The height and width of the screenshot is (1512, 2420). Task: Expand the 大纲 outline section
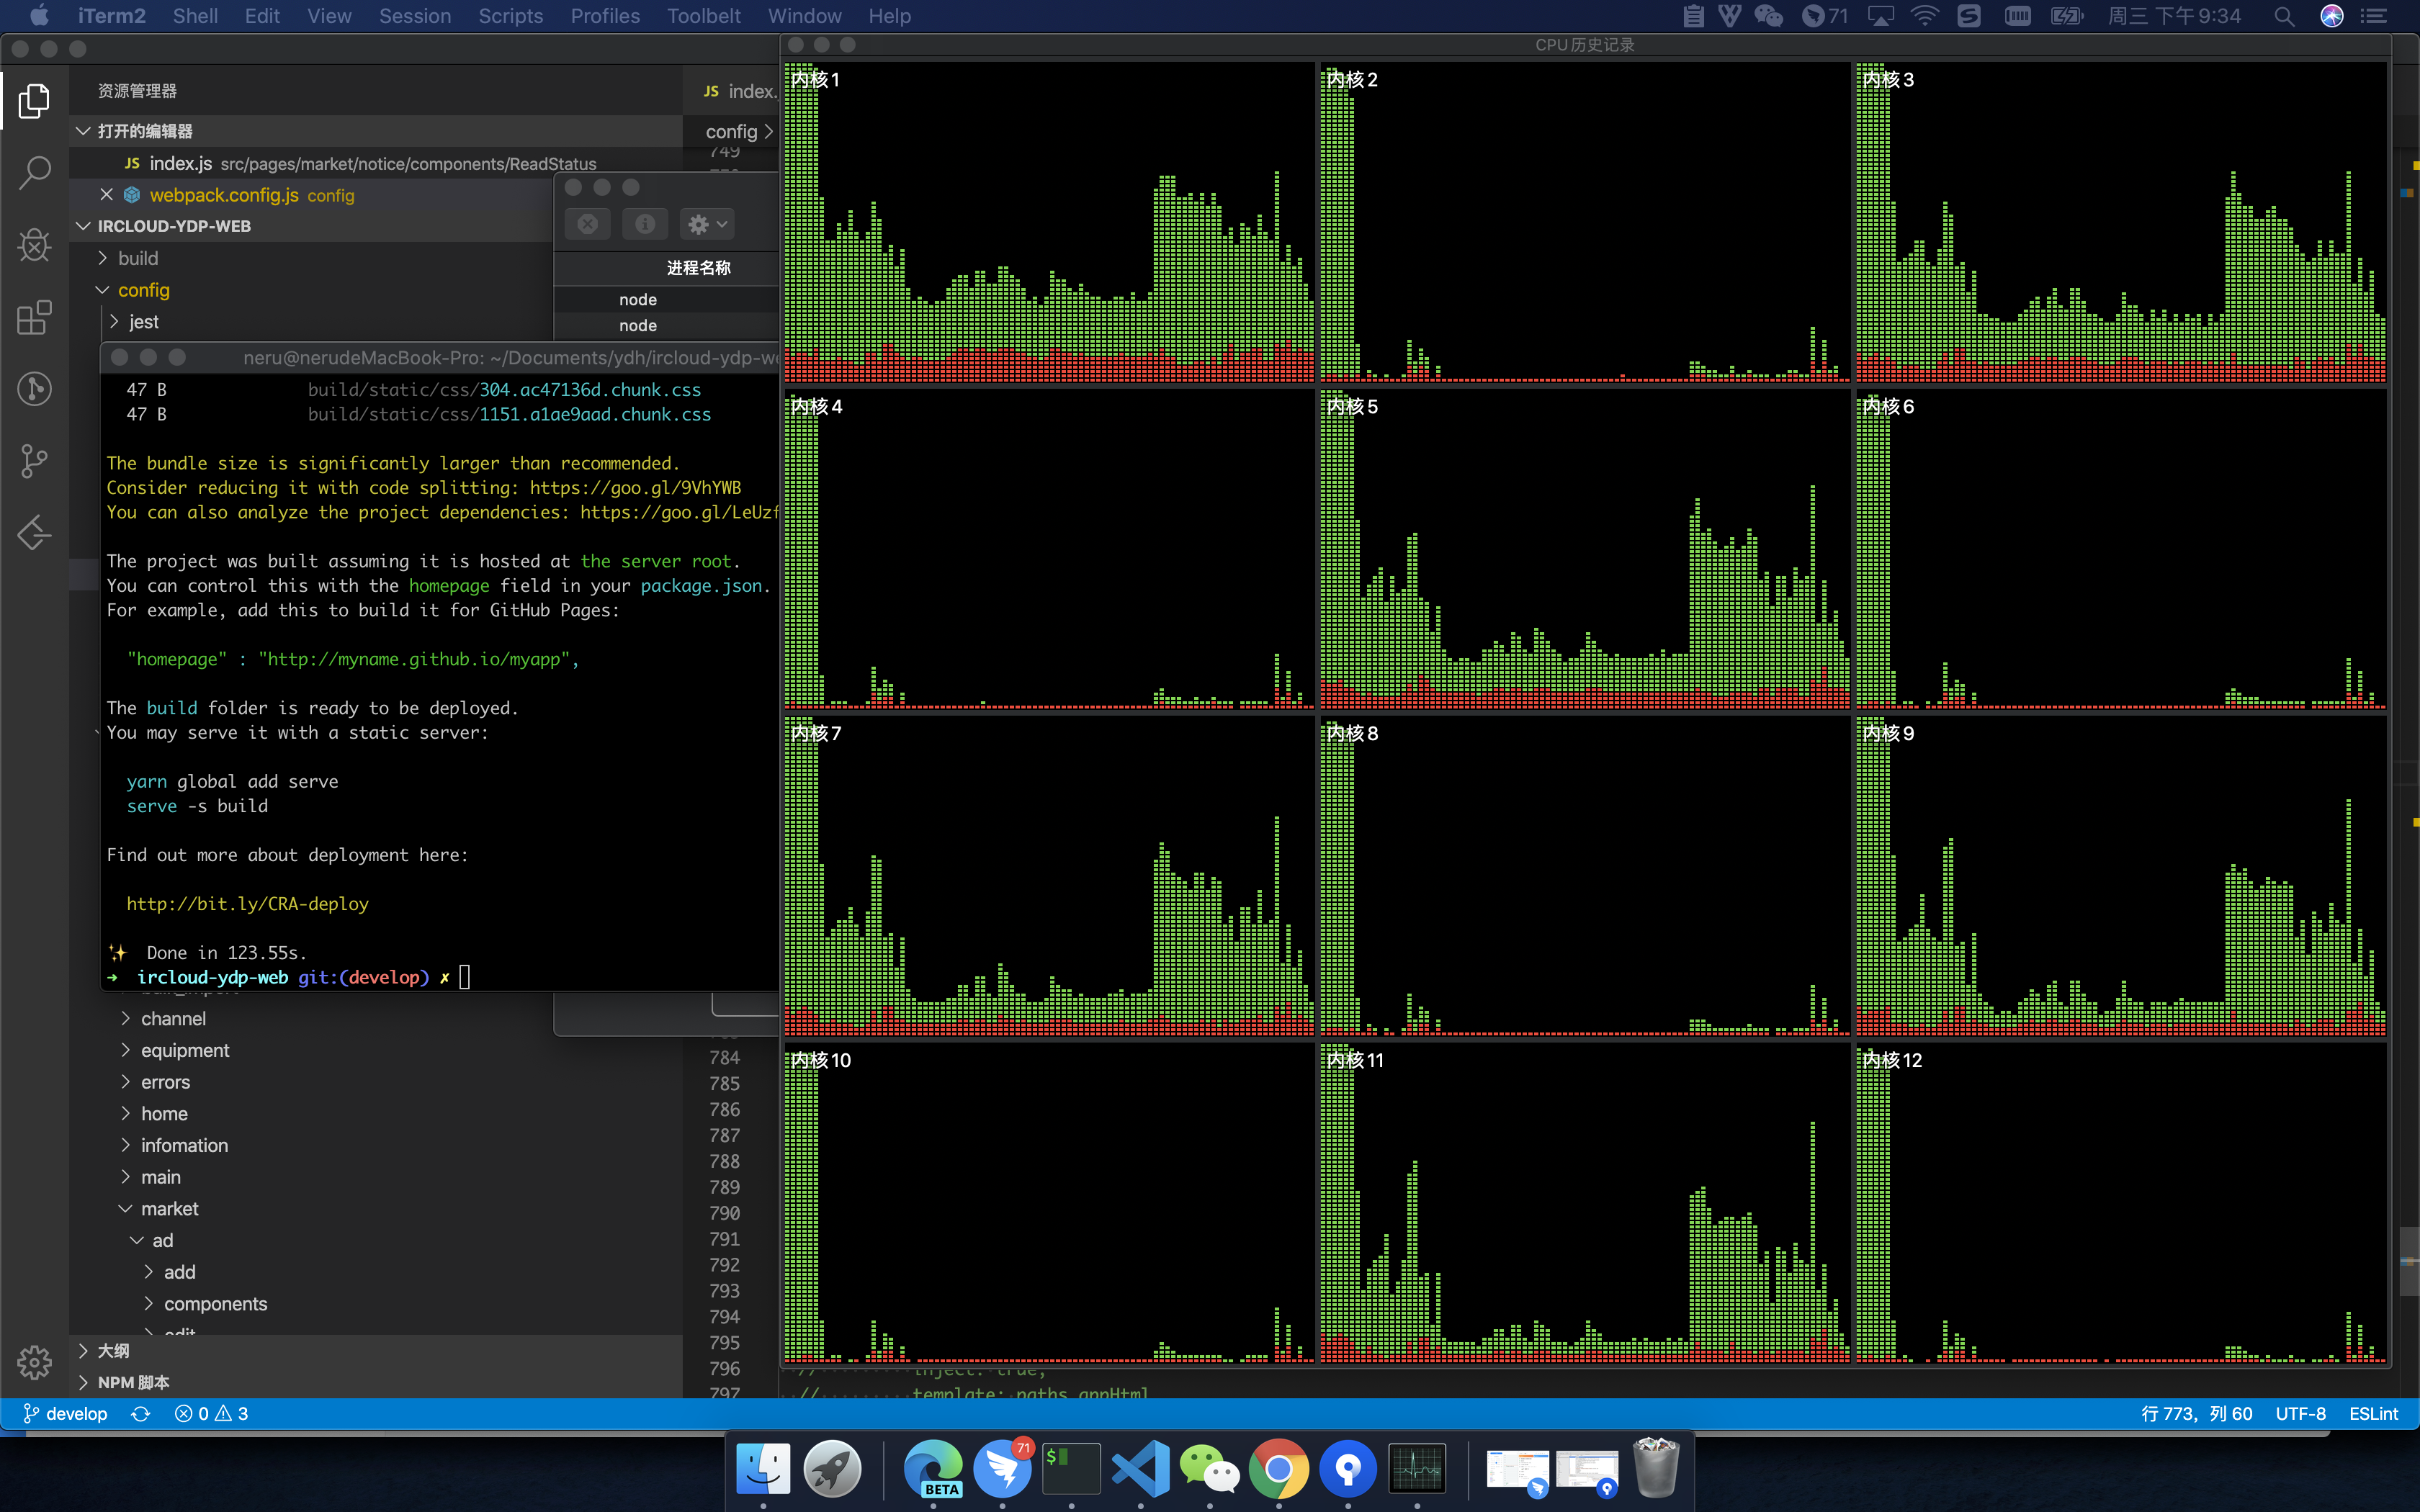coord(375,1350)
